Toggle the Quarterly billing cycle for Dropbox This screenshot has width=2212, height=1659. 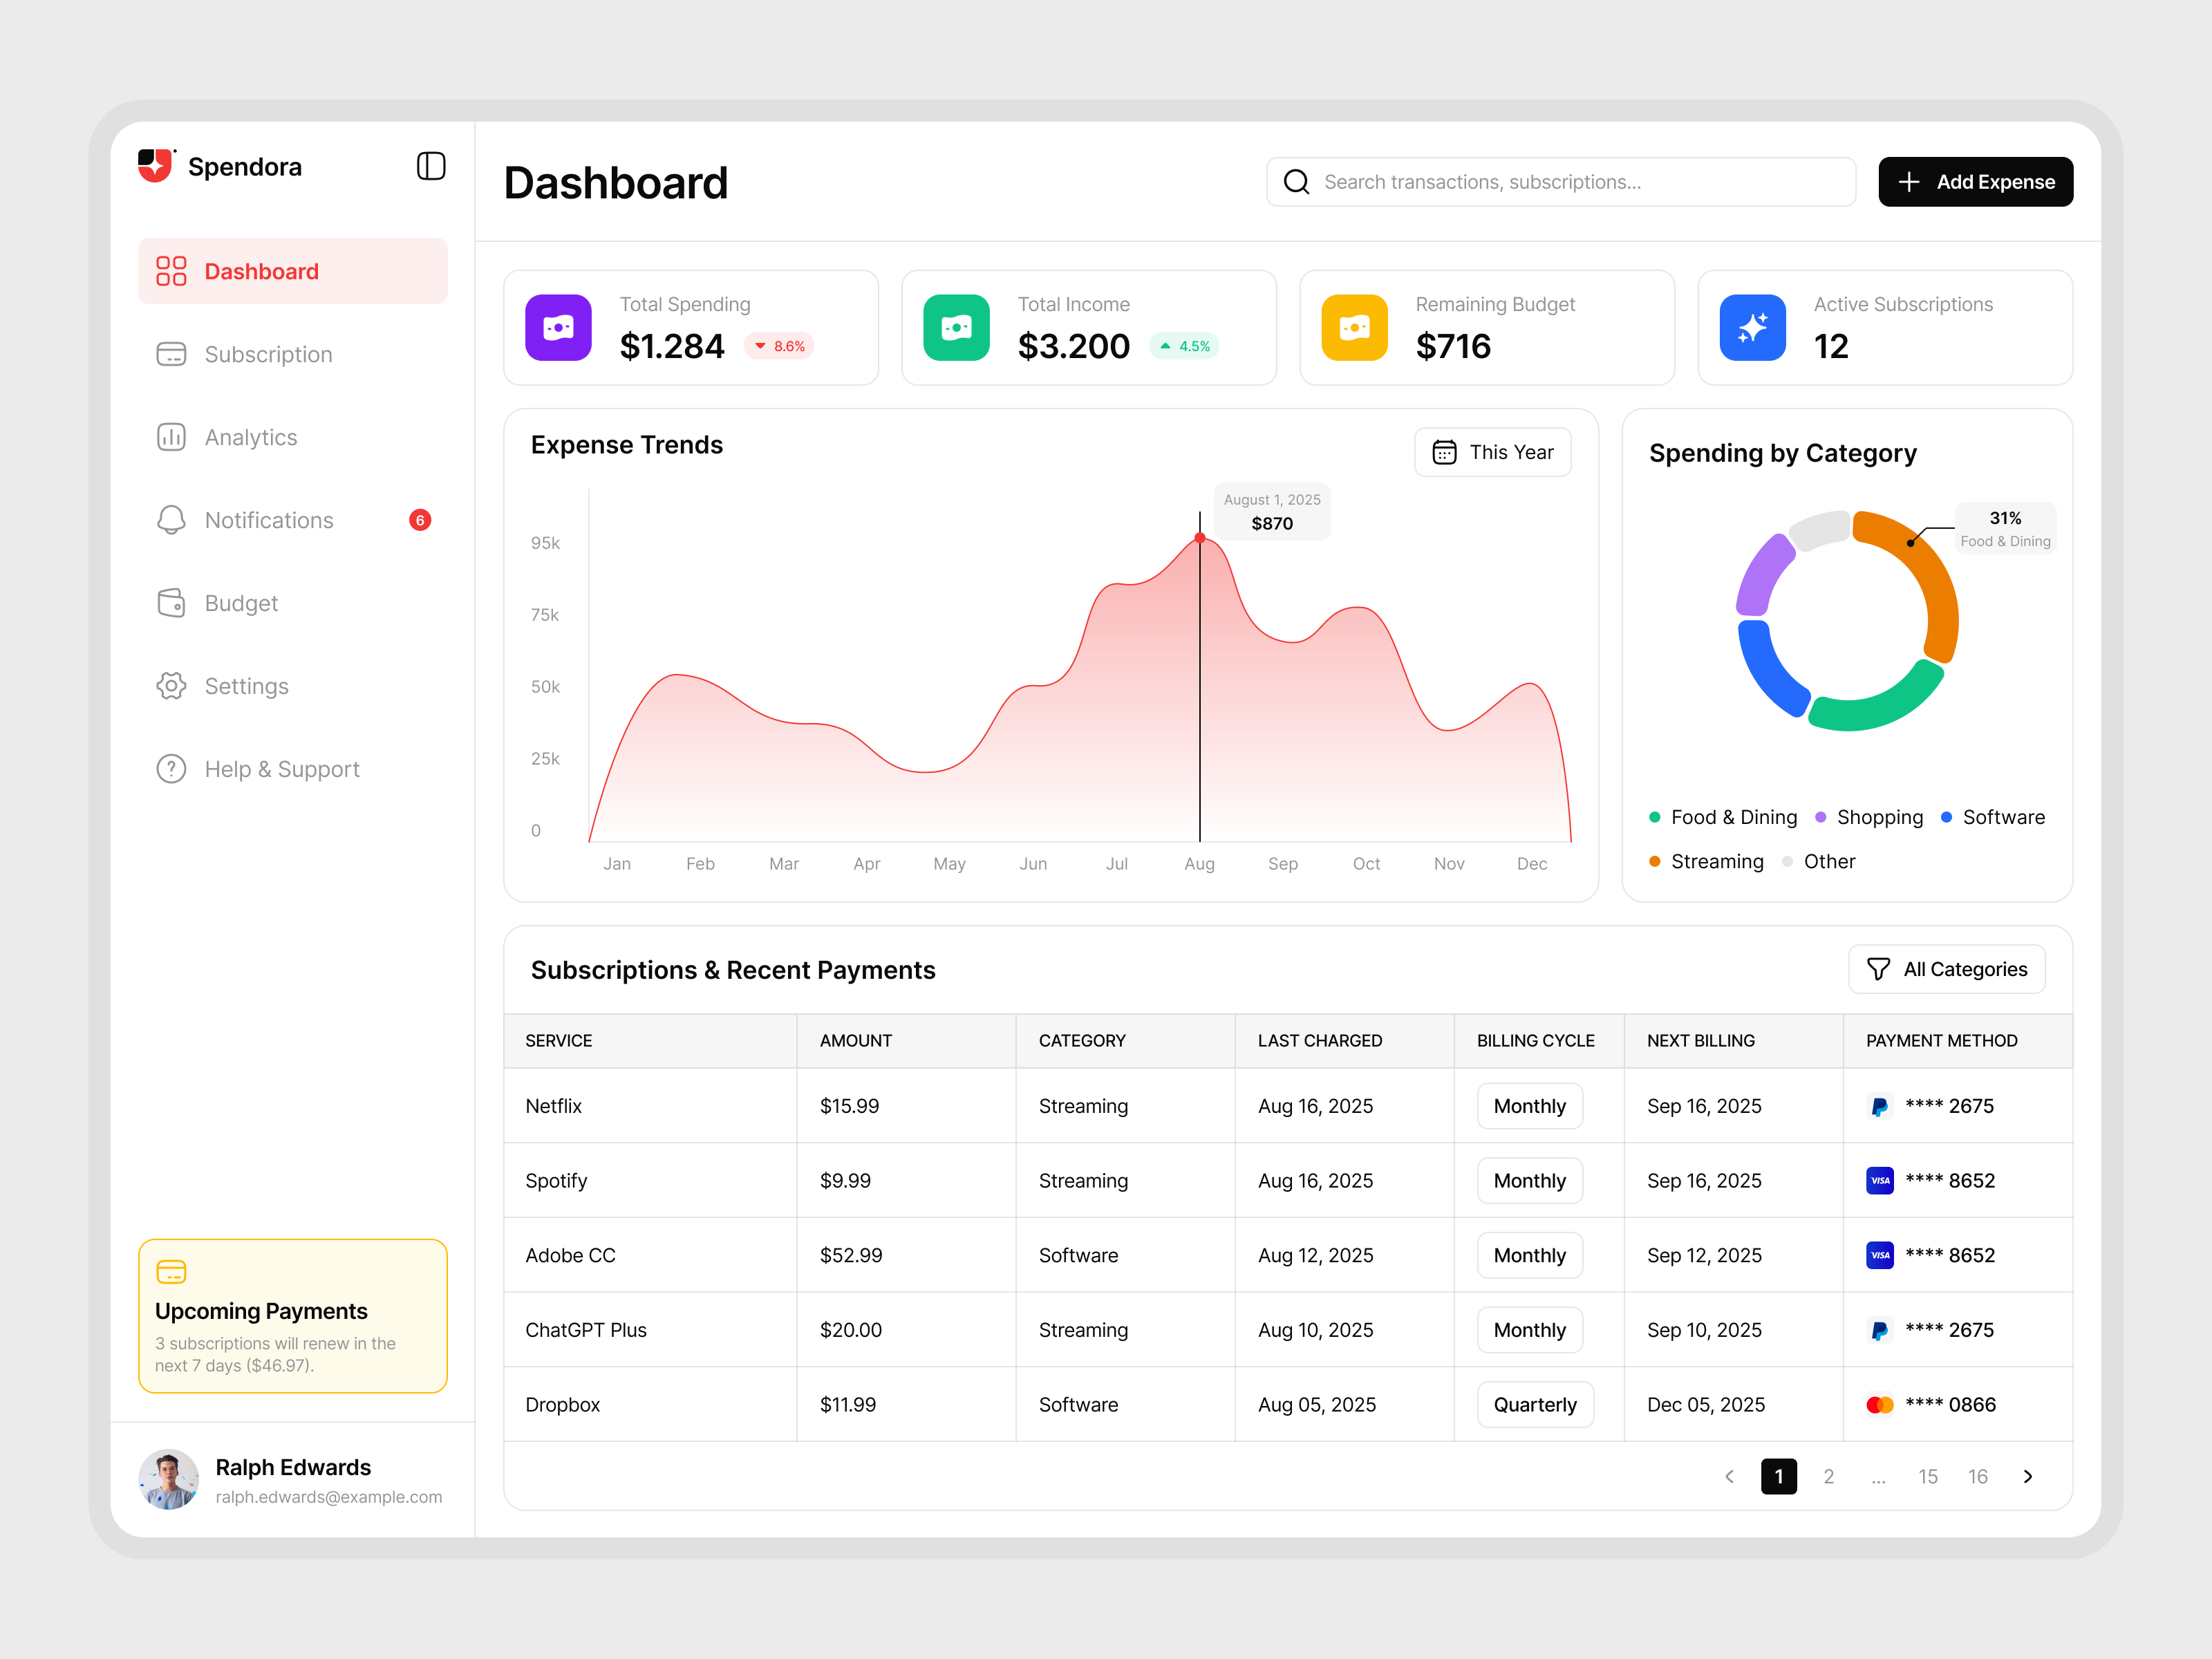1536,1404
